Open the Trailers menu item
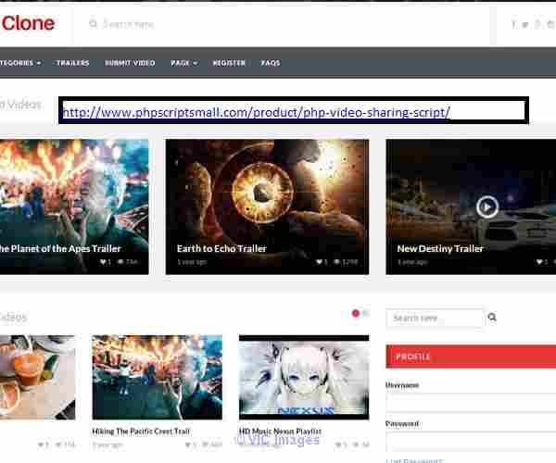The width and height of the screenshot is (556, 463). coord(72,63)
